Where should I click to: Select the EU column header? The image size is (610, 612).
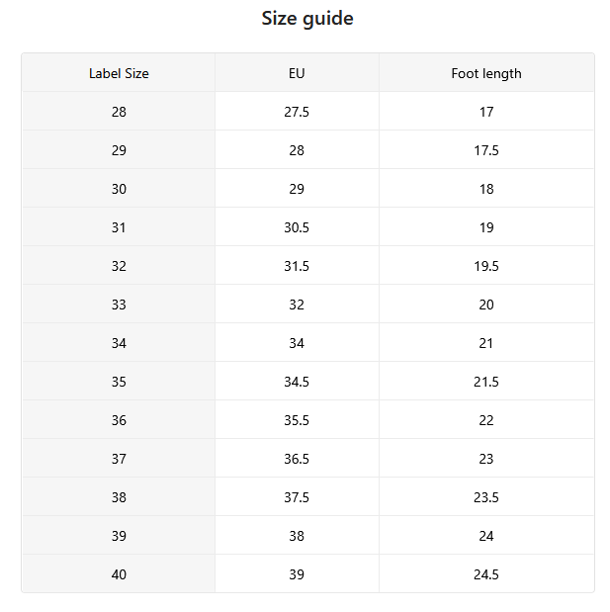(x=297, y=73)
